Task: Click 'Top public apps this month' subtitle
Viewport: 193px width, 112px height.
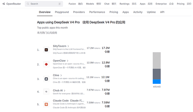Action: click(x=52, y=28)
